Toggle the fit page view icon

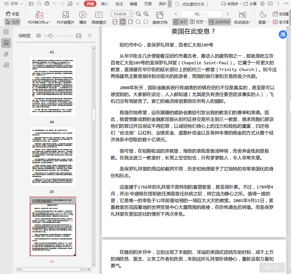click(123, 22)
